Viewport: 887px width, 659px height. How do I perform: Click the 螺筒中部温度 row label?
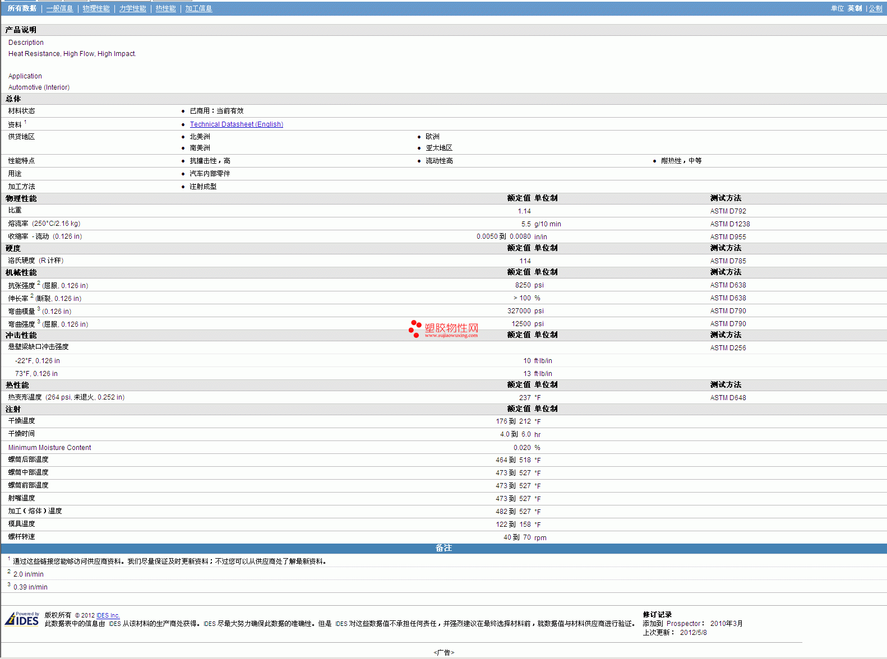pyautogui.click(x=28, y=472)
